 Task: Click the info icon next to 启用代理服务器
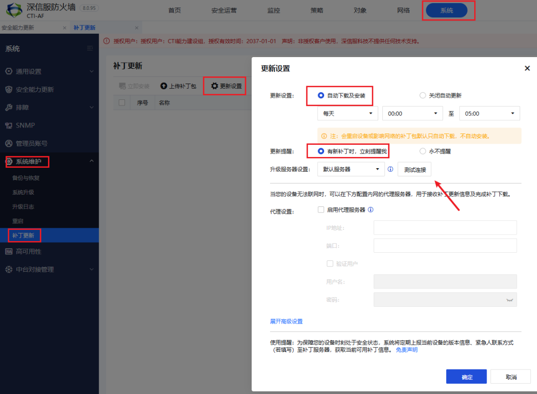(x=371, y=209)
